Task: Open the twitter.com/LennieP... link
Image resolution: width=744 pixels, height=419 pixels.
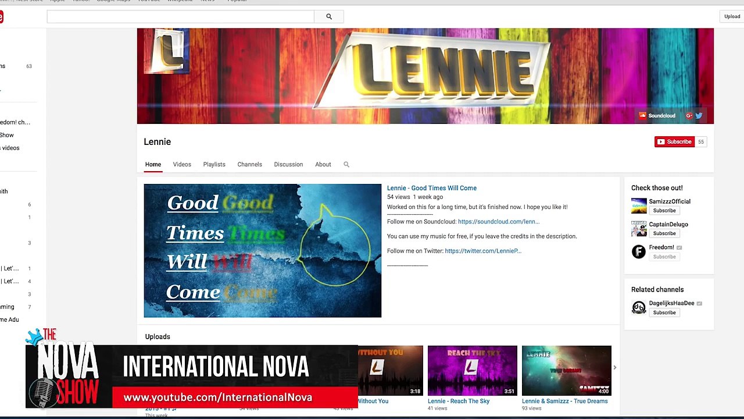Action: pos(483,251)
